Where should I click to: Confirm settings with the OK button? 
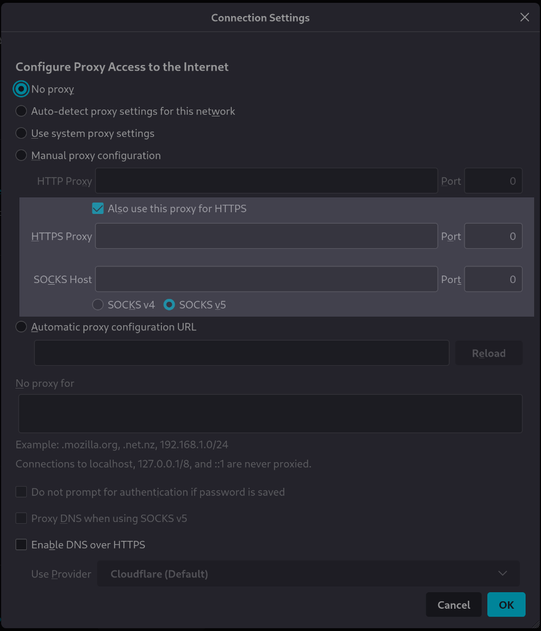point(506,604)
